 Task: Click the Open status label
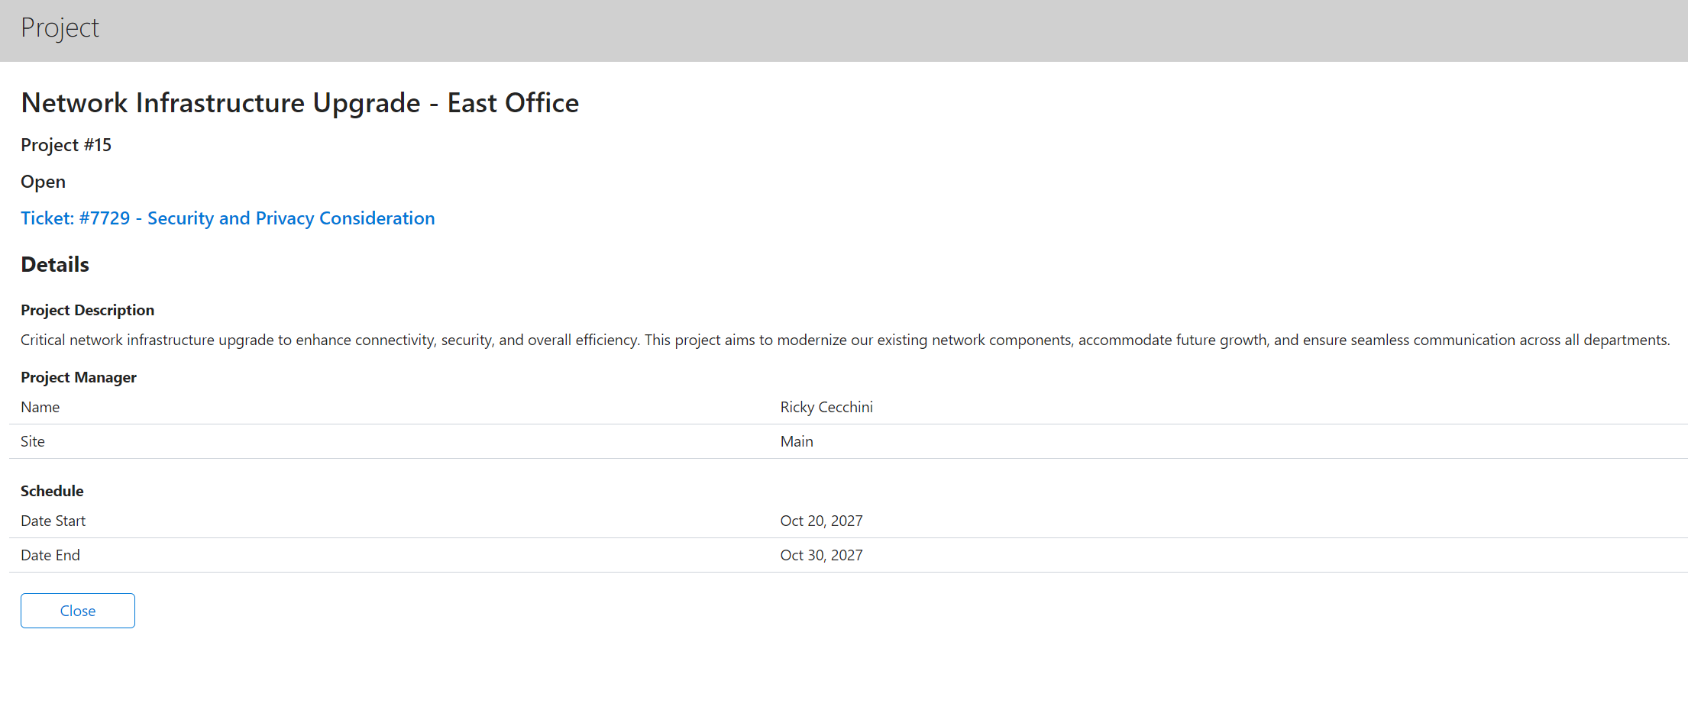(x=43, y=182)
